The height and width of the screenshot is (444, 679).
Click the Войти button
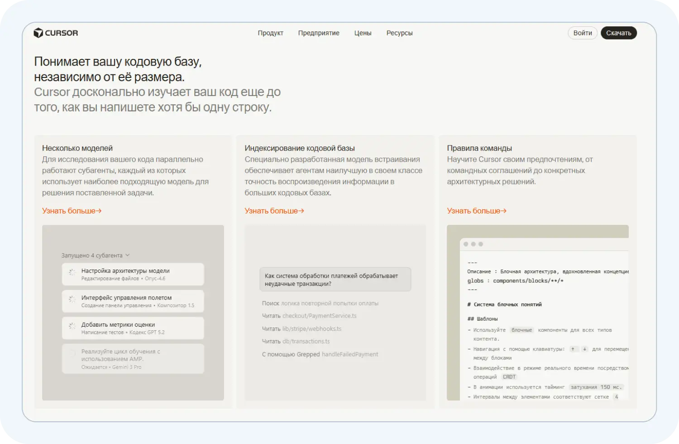583,33
